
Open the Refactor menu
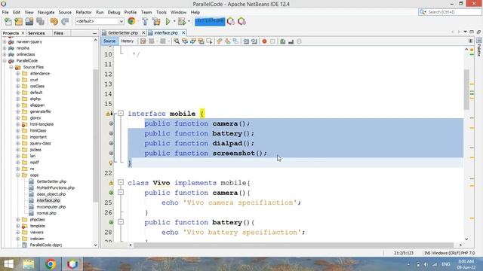(84, 12)
